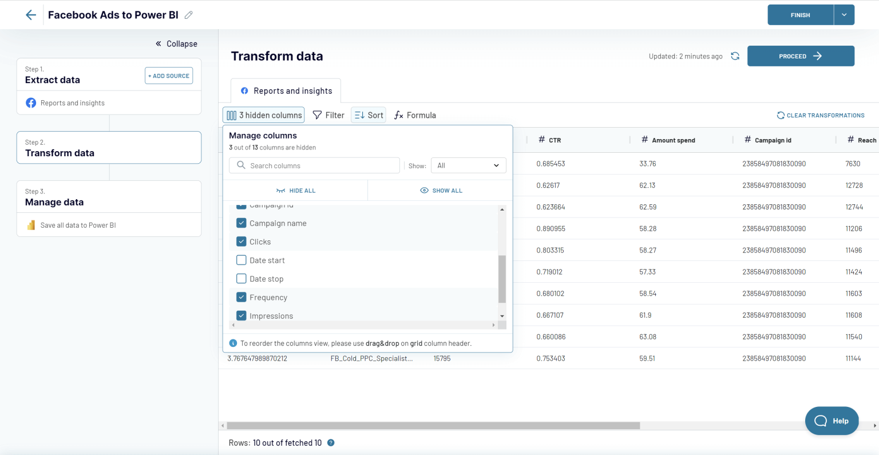Image resolution: width=879 pixels, height=455 pixels.
Task: Refresh data using the icon near 'Updated: 2 minutes ago'
Action: coord(735,56)
